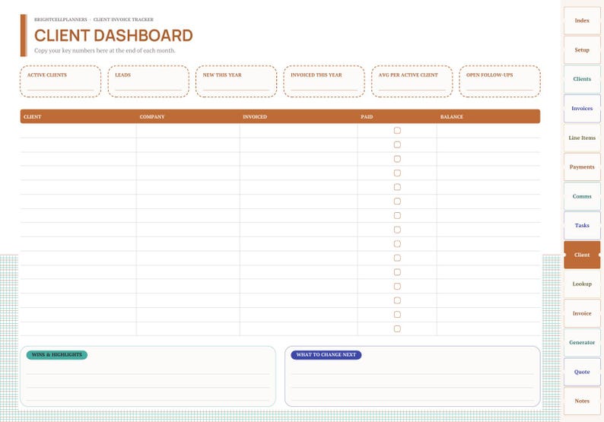Check the Paid box in the sixth row

[397, 201]
